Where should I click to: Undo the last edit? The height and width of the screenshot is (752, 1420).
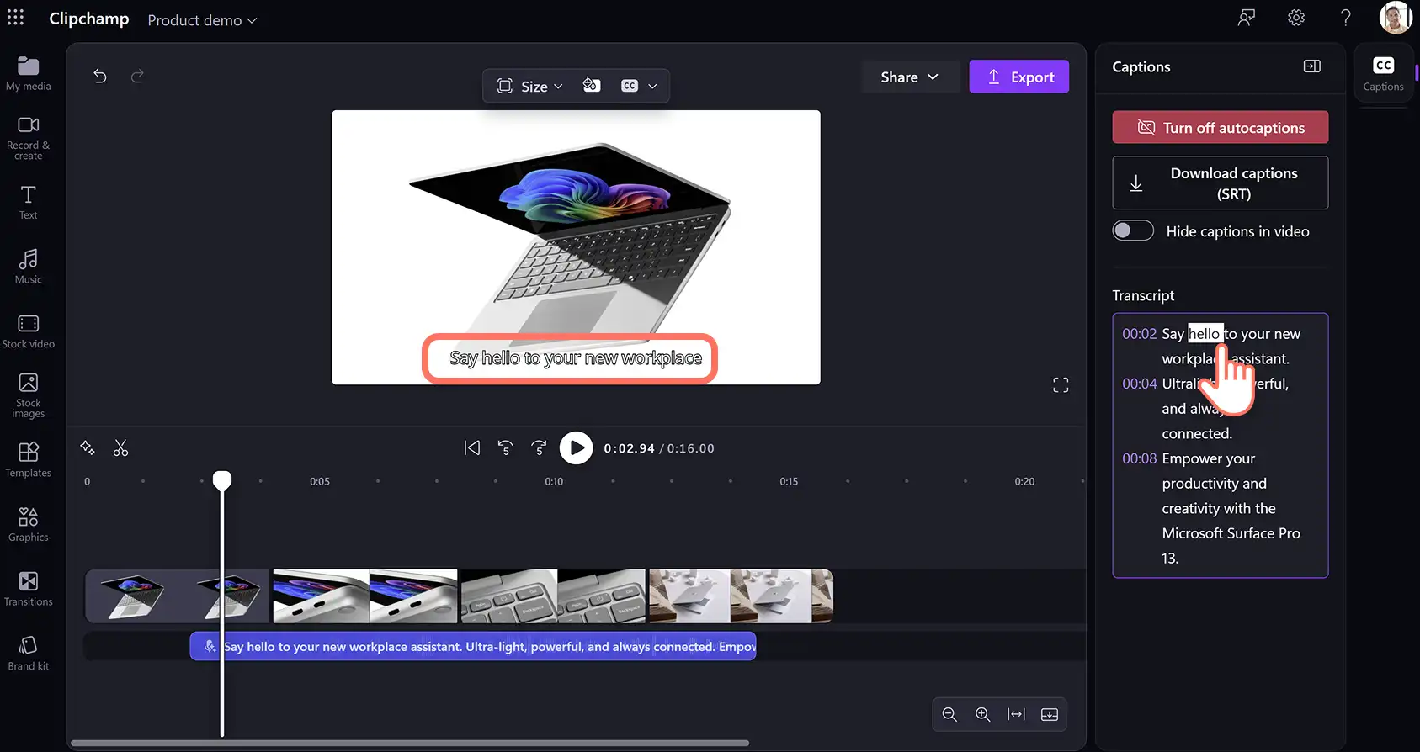click(x=100, y=77)
